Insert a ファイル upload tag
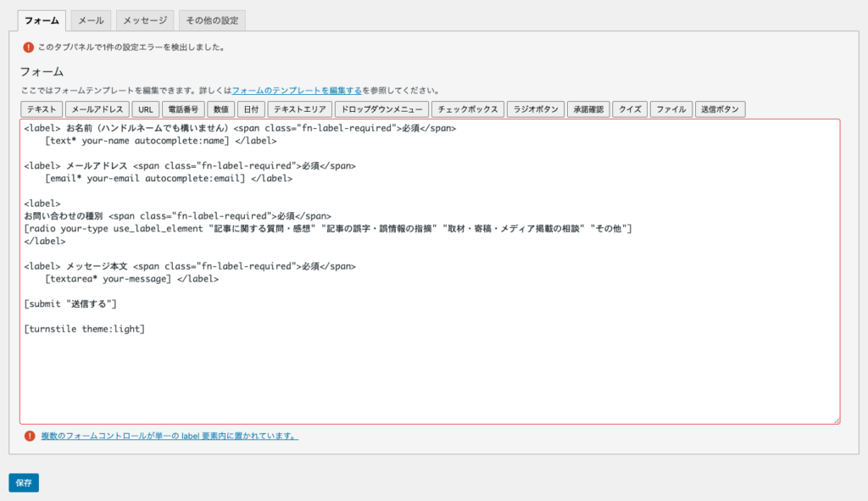This screenshot has height=501, width=868. (x=671, y=109)
